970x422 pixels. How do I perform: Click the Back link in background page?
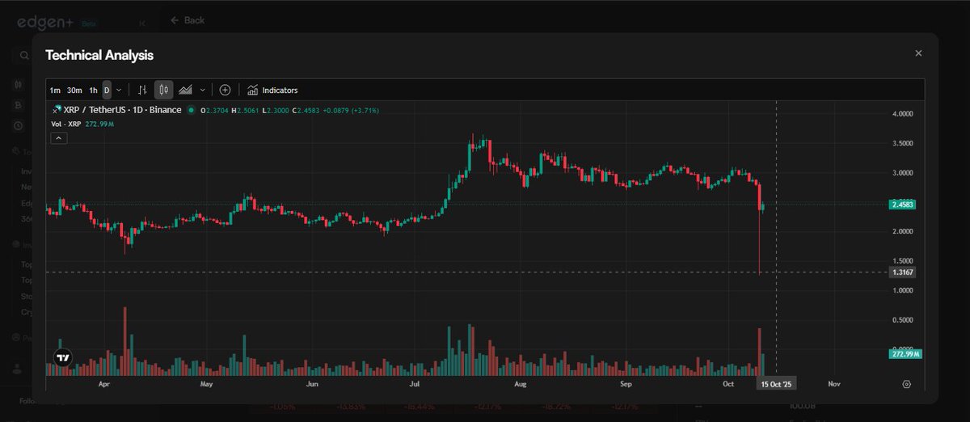[188, 20]
